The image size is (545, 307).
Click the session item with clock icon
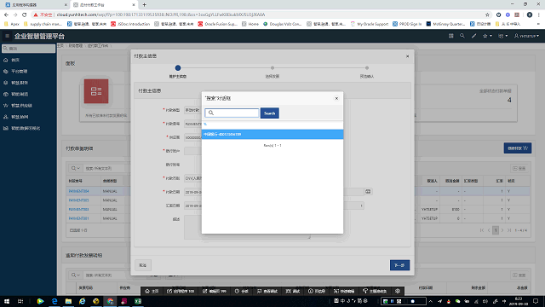pos(242,291)
